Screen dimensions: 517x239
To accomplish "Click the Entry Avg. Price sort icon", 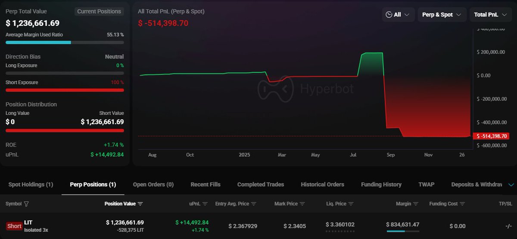I will (x=254, y=204).
